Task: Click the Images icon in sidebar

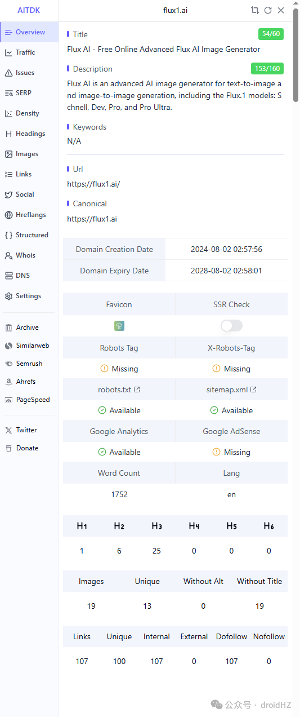Action: [8, 154]
